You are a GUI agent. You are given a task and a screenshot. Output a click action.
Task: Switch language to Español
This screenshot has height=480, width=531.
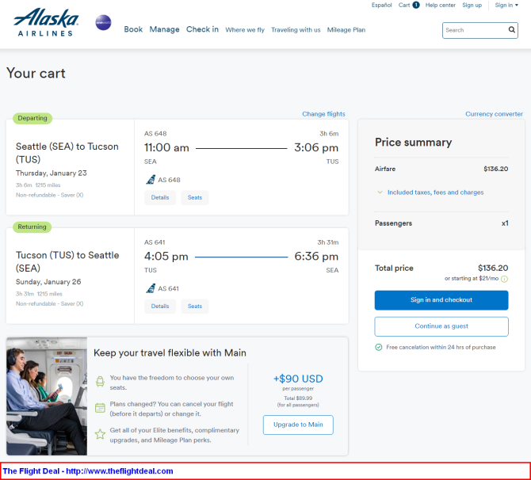381,5
